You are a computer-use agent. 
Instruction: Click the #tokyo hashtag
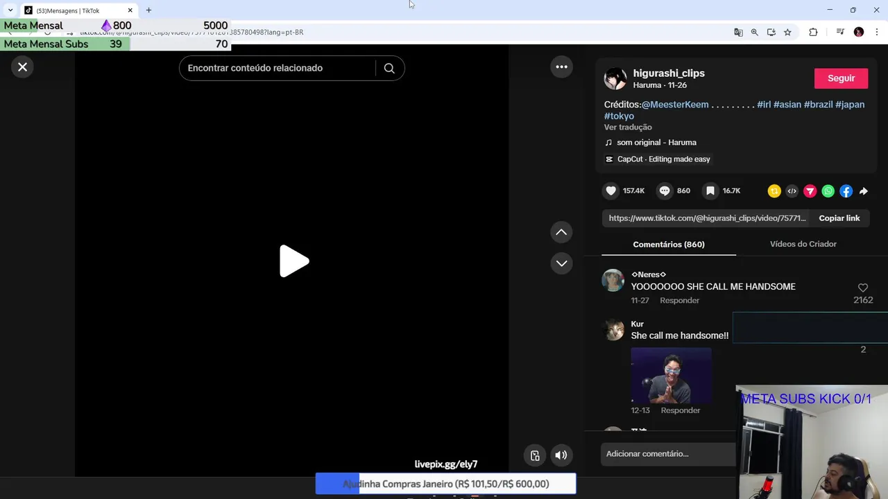point(619,116)
